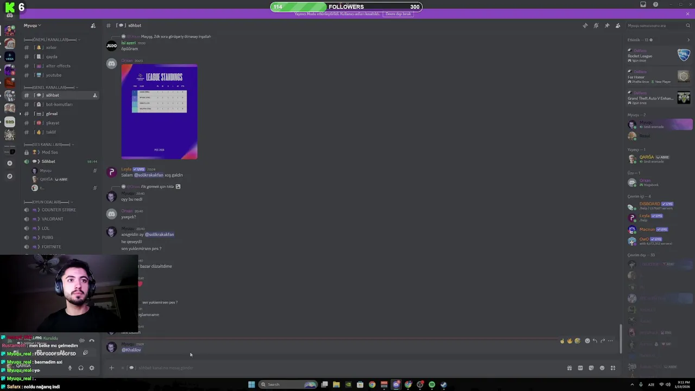Image resolution: width=695 pixels, height=391 pixels.
Task: Open the xəbər channel
Action: 60,47
